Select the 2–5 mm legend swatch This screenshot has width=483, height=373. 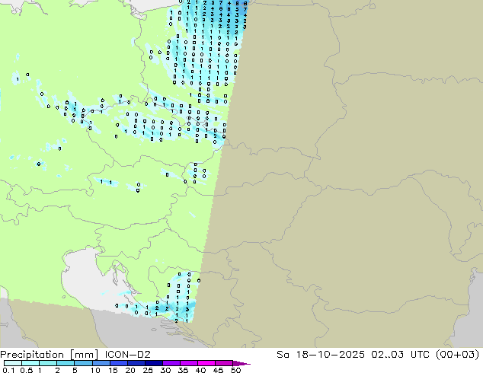click(x=66, y=363)
